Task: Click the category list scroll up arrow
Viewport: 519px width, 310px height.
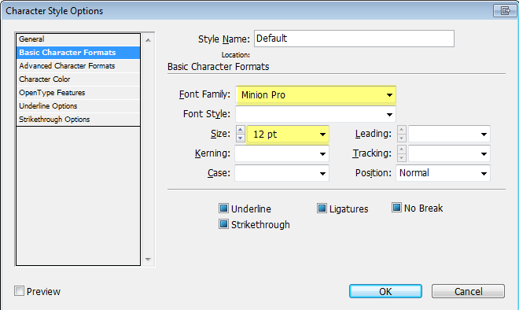Action: pos(149,40)
